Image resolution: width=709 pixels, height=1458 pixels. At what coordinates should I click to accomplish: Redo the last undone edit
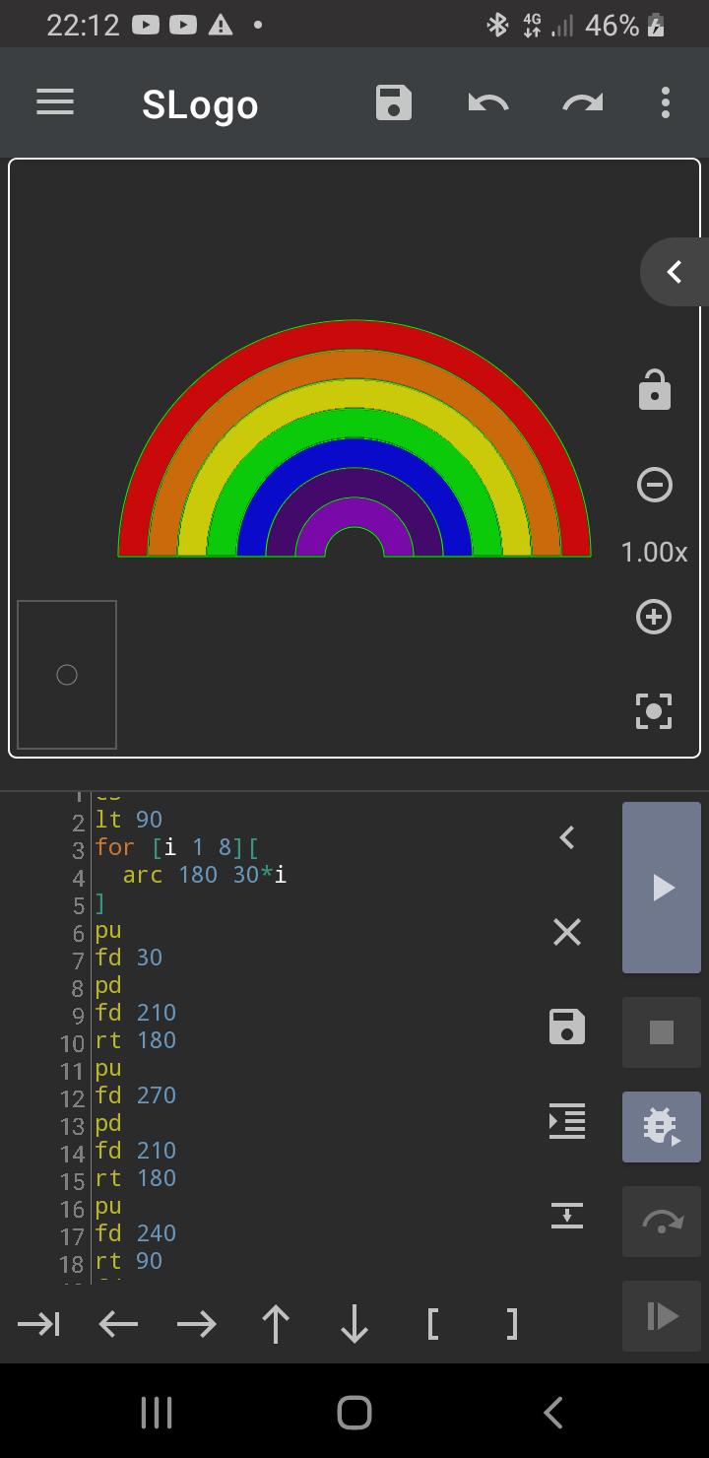point(582,102)
